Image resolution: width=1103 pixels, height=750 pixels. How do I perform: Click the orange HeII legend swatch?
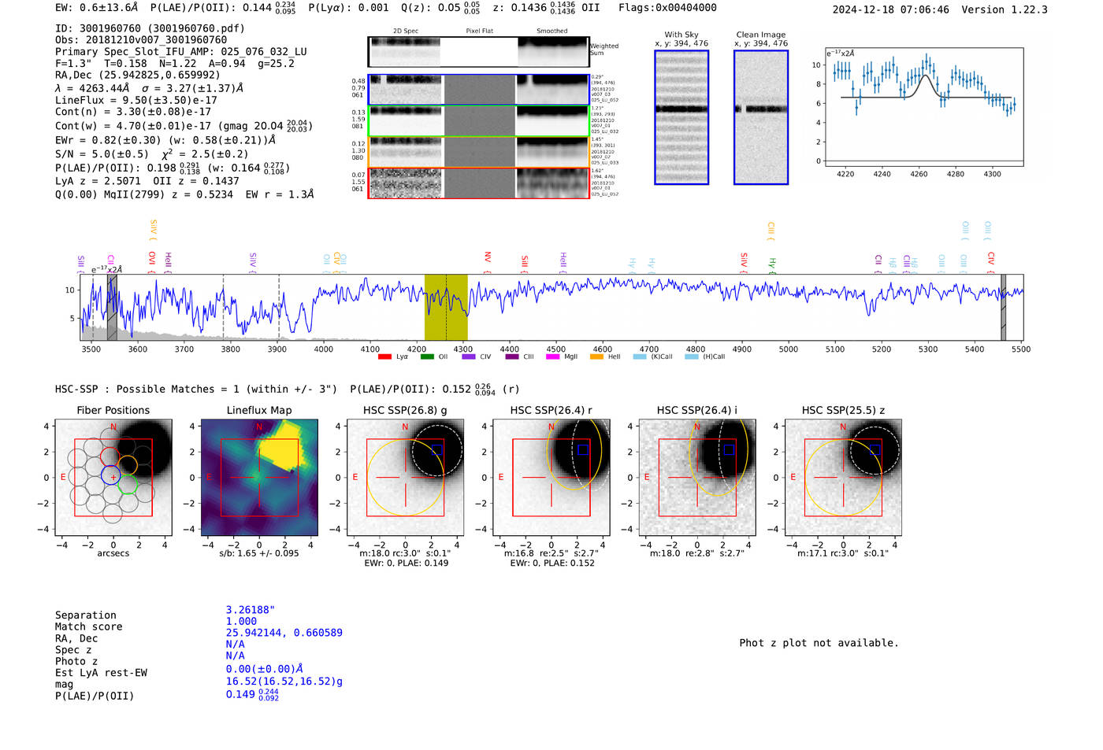click(596, 357)
